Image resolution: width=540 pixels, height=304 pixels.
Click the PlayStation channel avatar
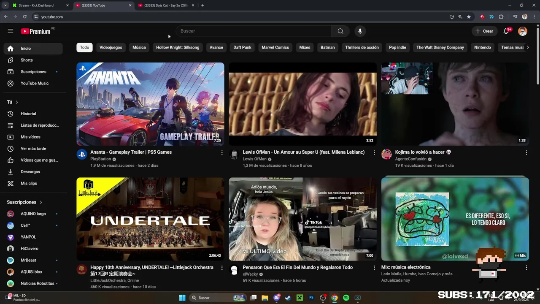click(81, 154)
